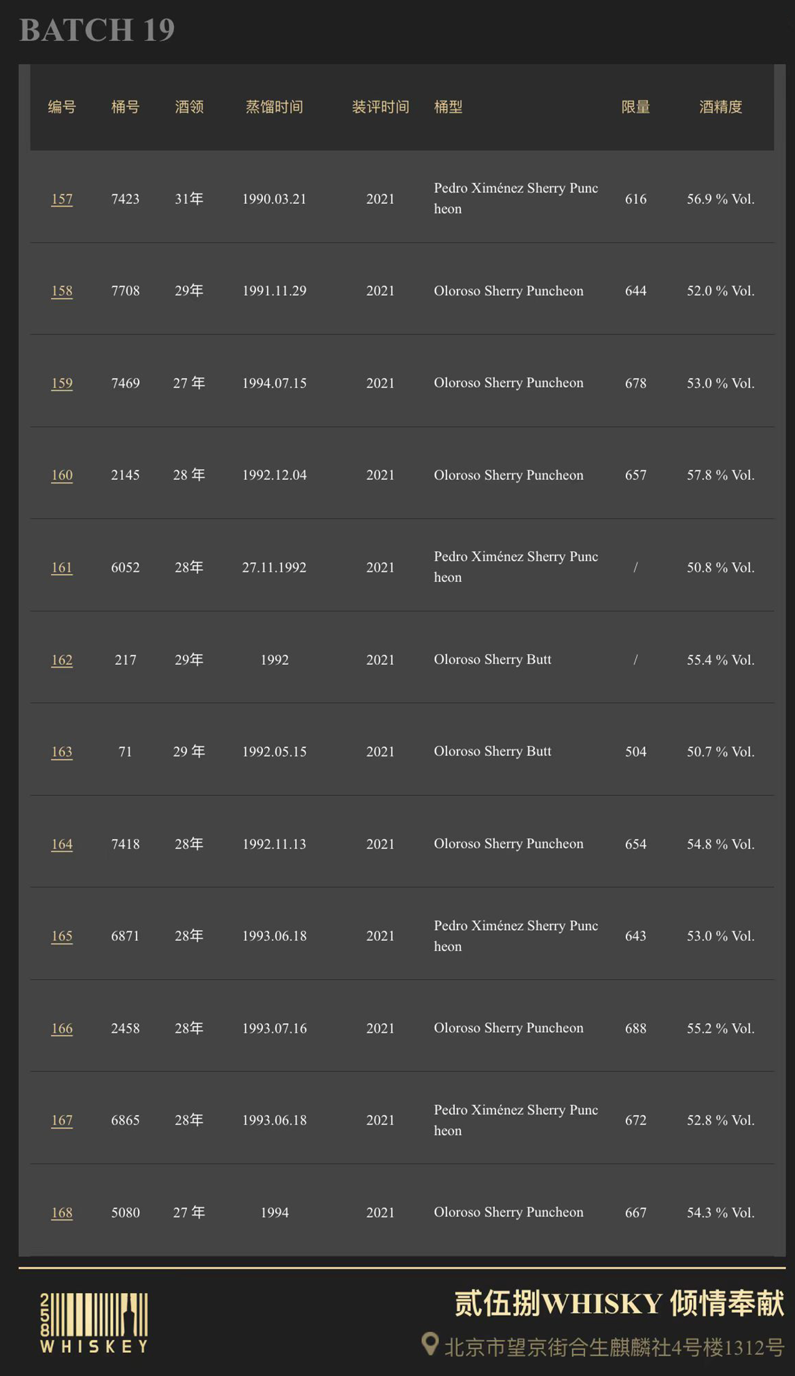The image size is (795, 1376).
Task: Open entry link 159
Action: [62, 383]
